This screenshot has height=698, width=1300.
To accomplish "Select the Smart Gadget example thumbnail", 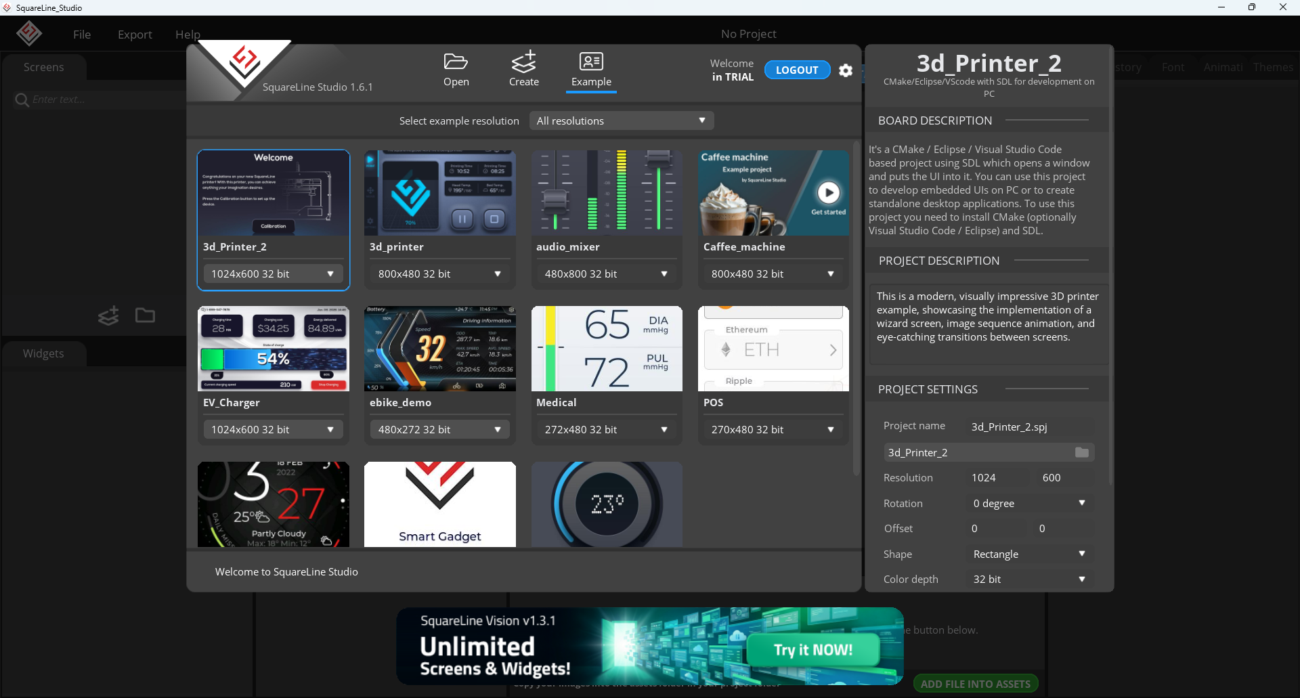I will pos(440,504).
